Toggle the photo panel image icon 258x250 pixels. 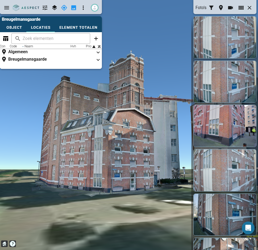pos(74,8)
